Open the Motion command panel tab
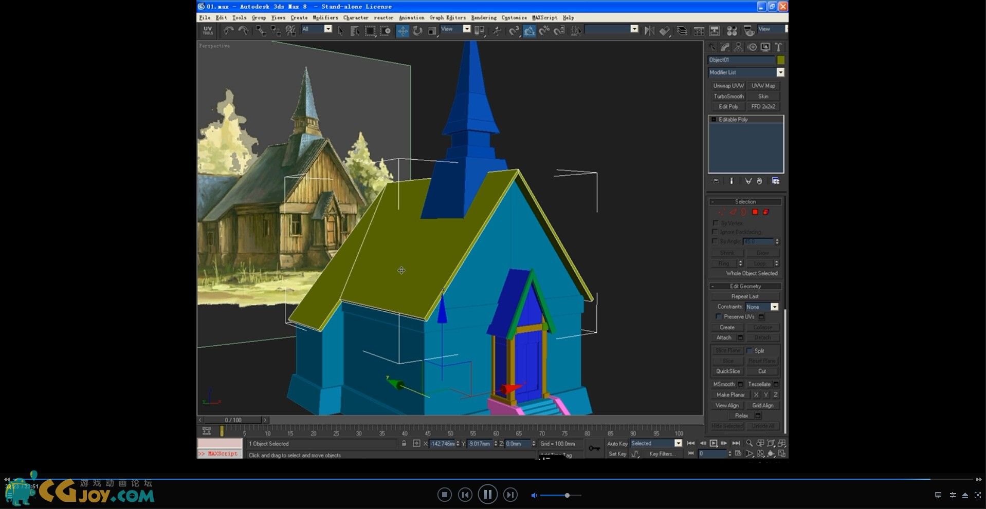The width and height of the screenshot is (986, 509). tap(752, 47)
